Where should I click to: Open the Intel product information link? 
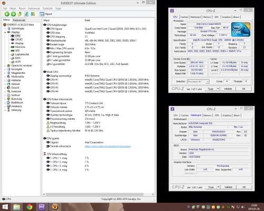(x=108, y=146)
